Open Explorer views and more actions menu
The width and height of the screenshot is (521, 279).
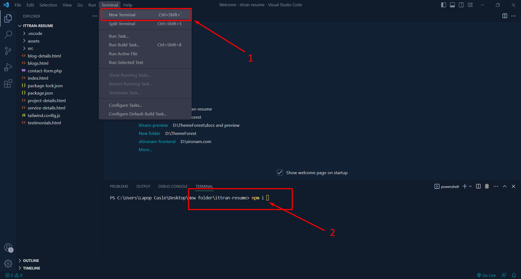95,16
